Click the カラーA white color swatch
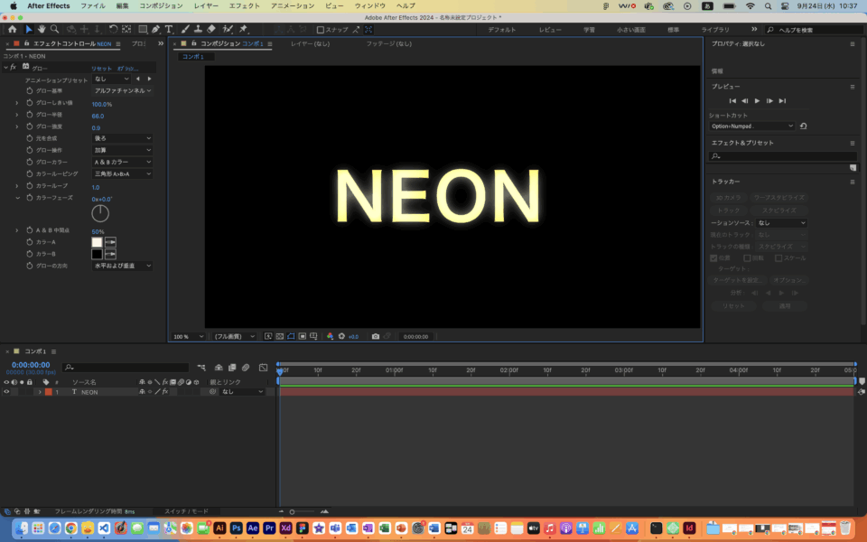Viewport: 867px width, 542px height. tap(97, 242)
